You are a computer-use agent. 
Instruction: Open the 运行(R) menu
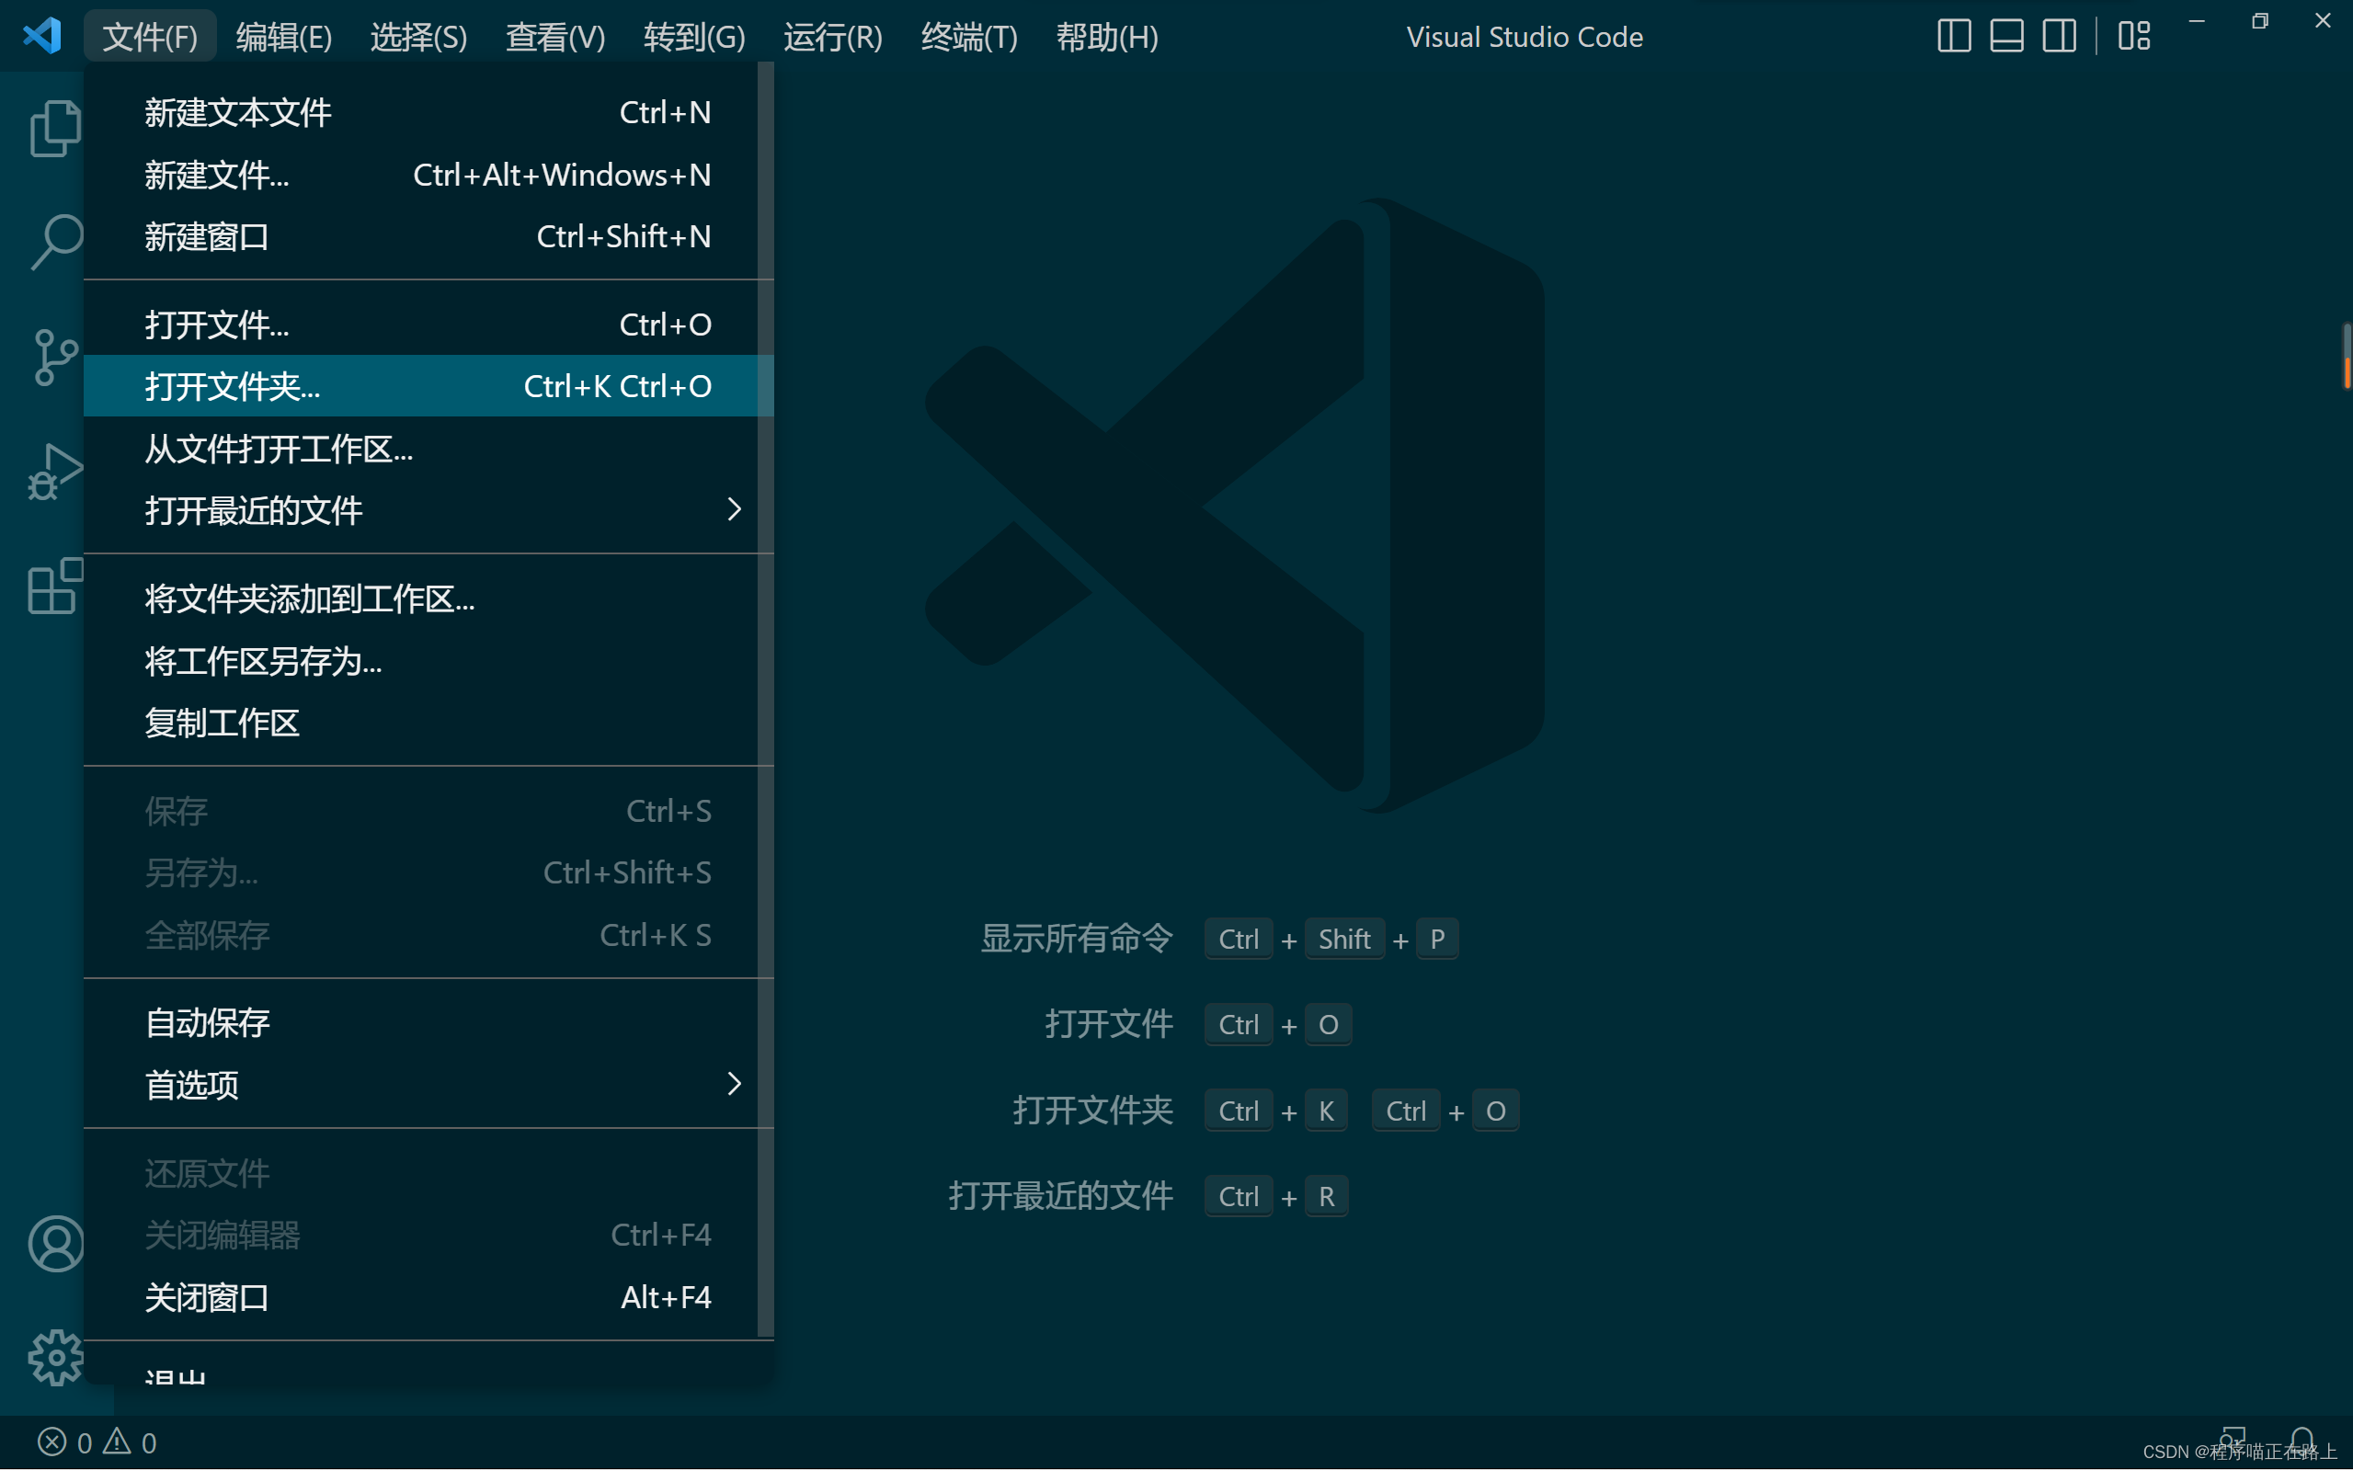[x=833, y=37]
